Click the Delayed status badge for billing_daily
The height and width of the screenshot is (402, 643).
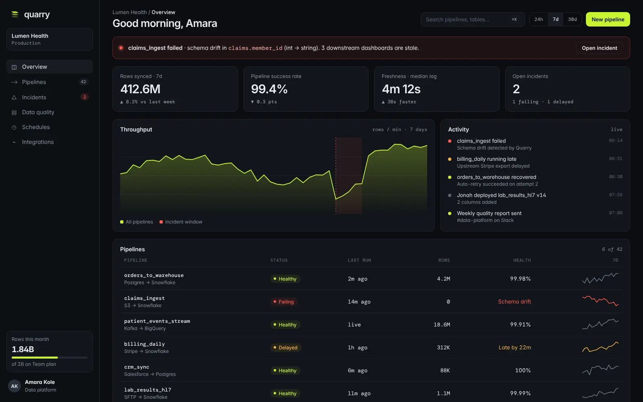286,348
